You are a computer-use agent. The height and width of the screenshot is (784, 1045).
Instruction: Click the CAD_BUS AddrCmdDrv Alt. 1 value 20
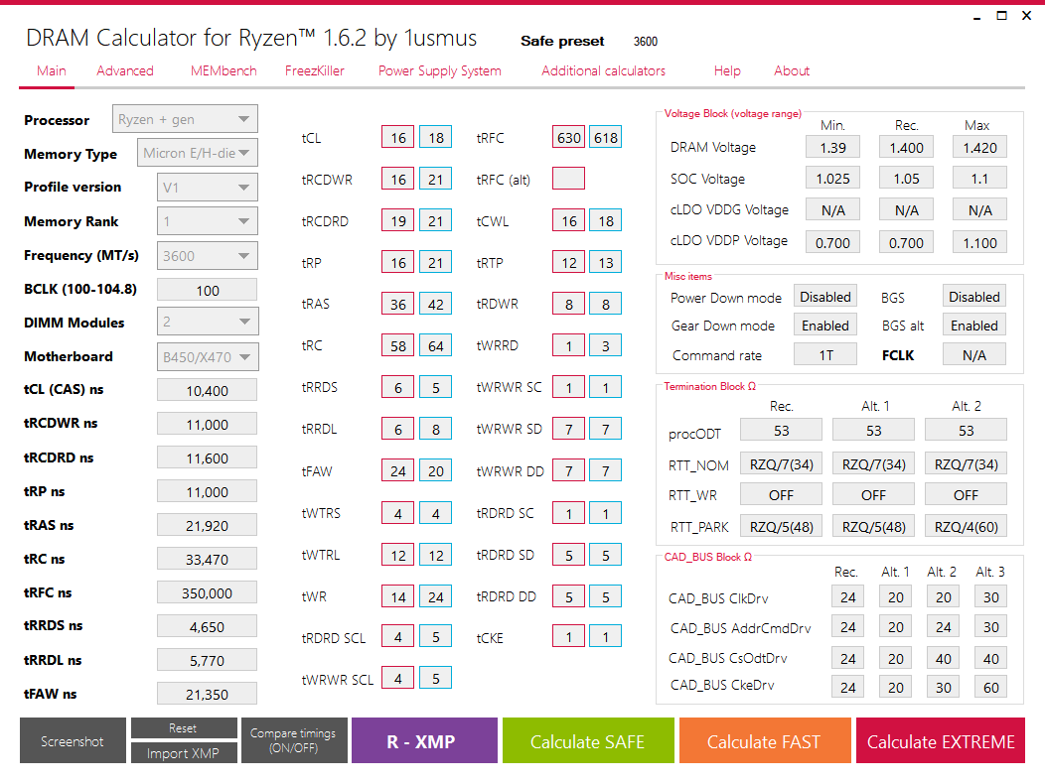(x=896, y=626)
